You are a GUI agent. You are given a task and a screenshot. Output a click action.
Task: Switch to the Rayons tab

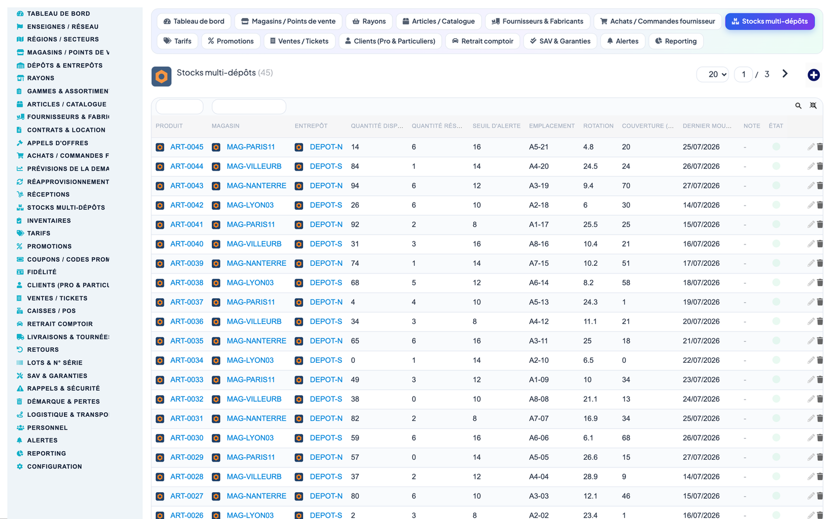point(369,21)
